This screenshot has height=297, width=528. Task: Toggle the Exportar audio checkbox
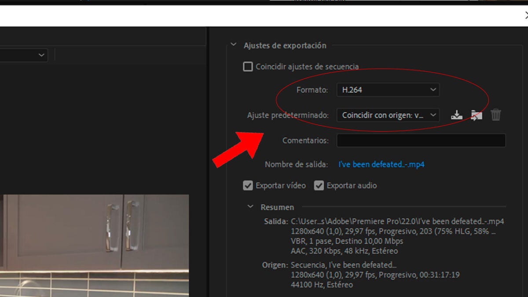click(319, 186)
